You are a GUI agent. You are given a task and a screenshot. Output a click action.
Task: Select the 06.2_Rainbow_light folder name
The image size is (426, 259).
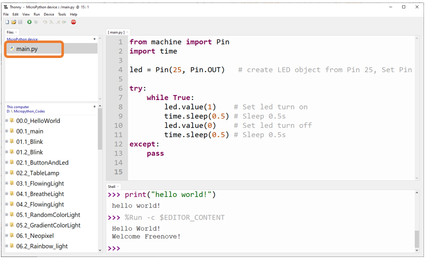(x=42, y=246)
